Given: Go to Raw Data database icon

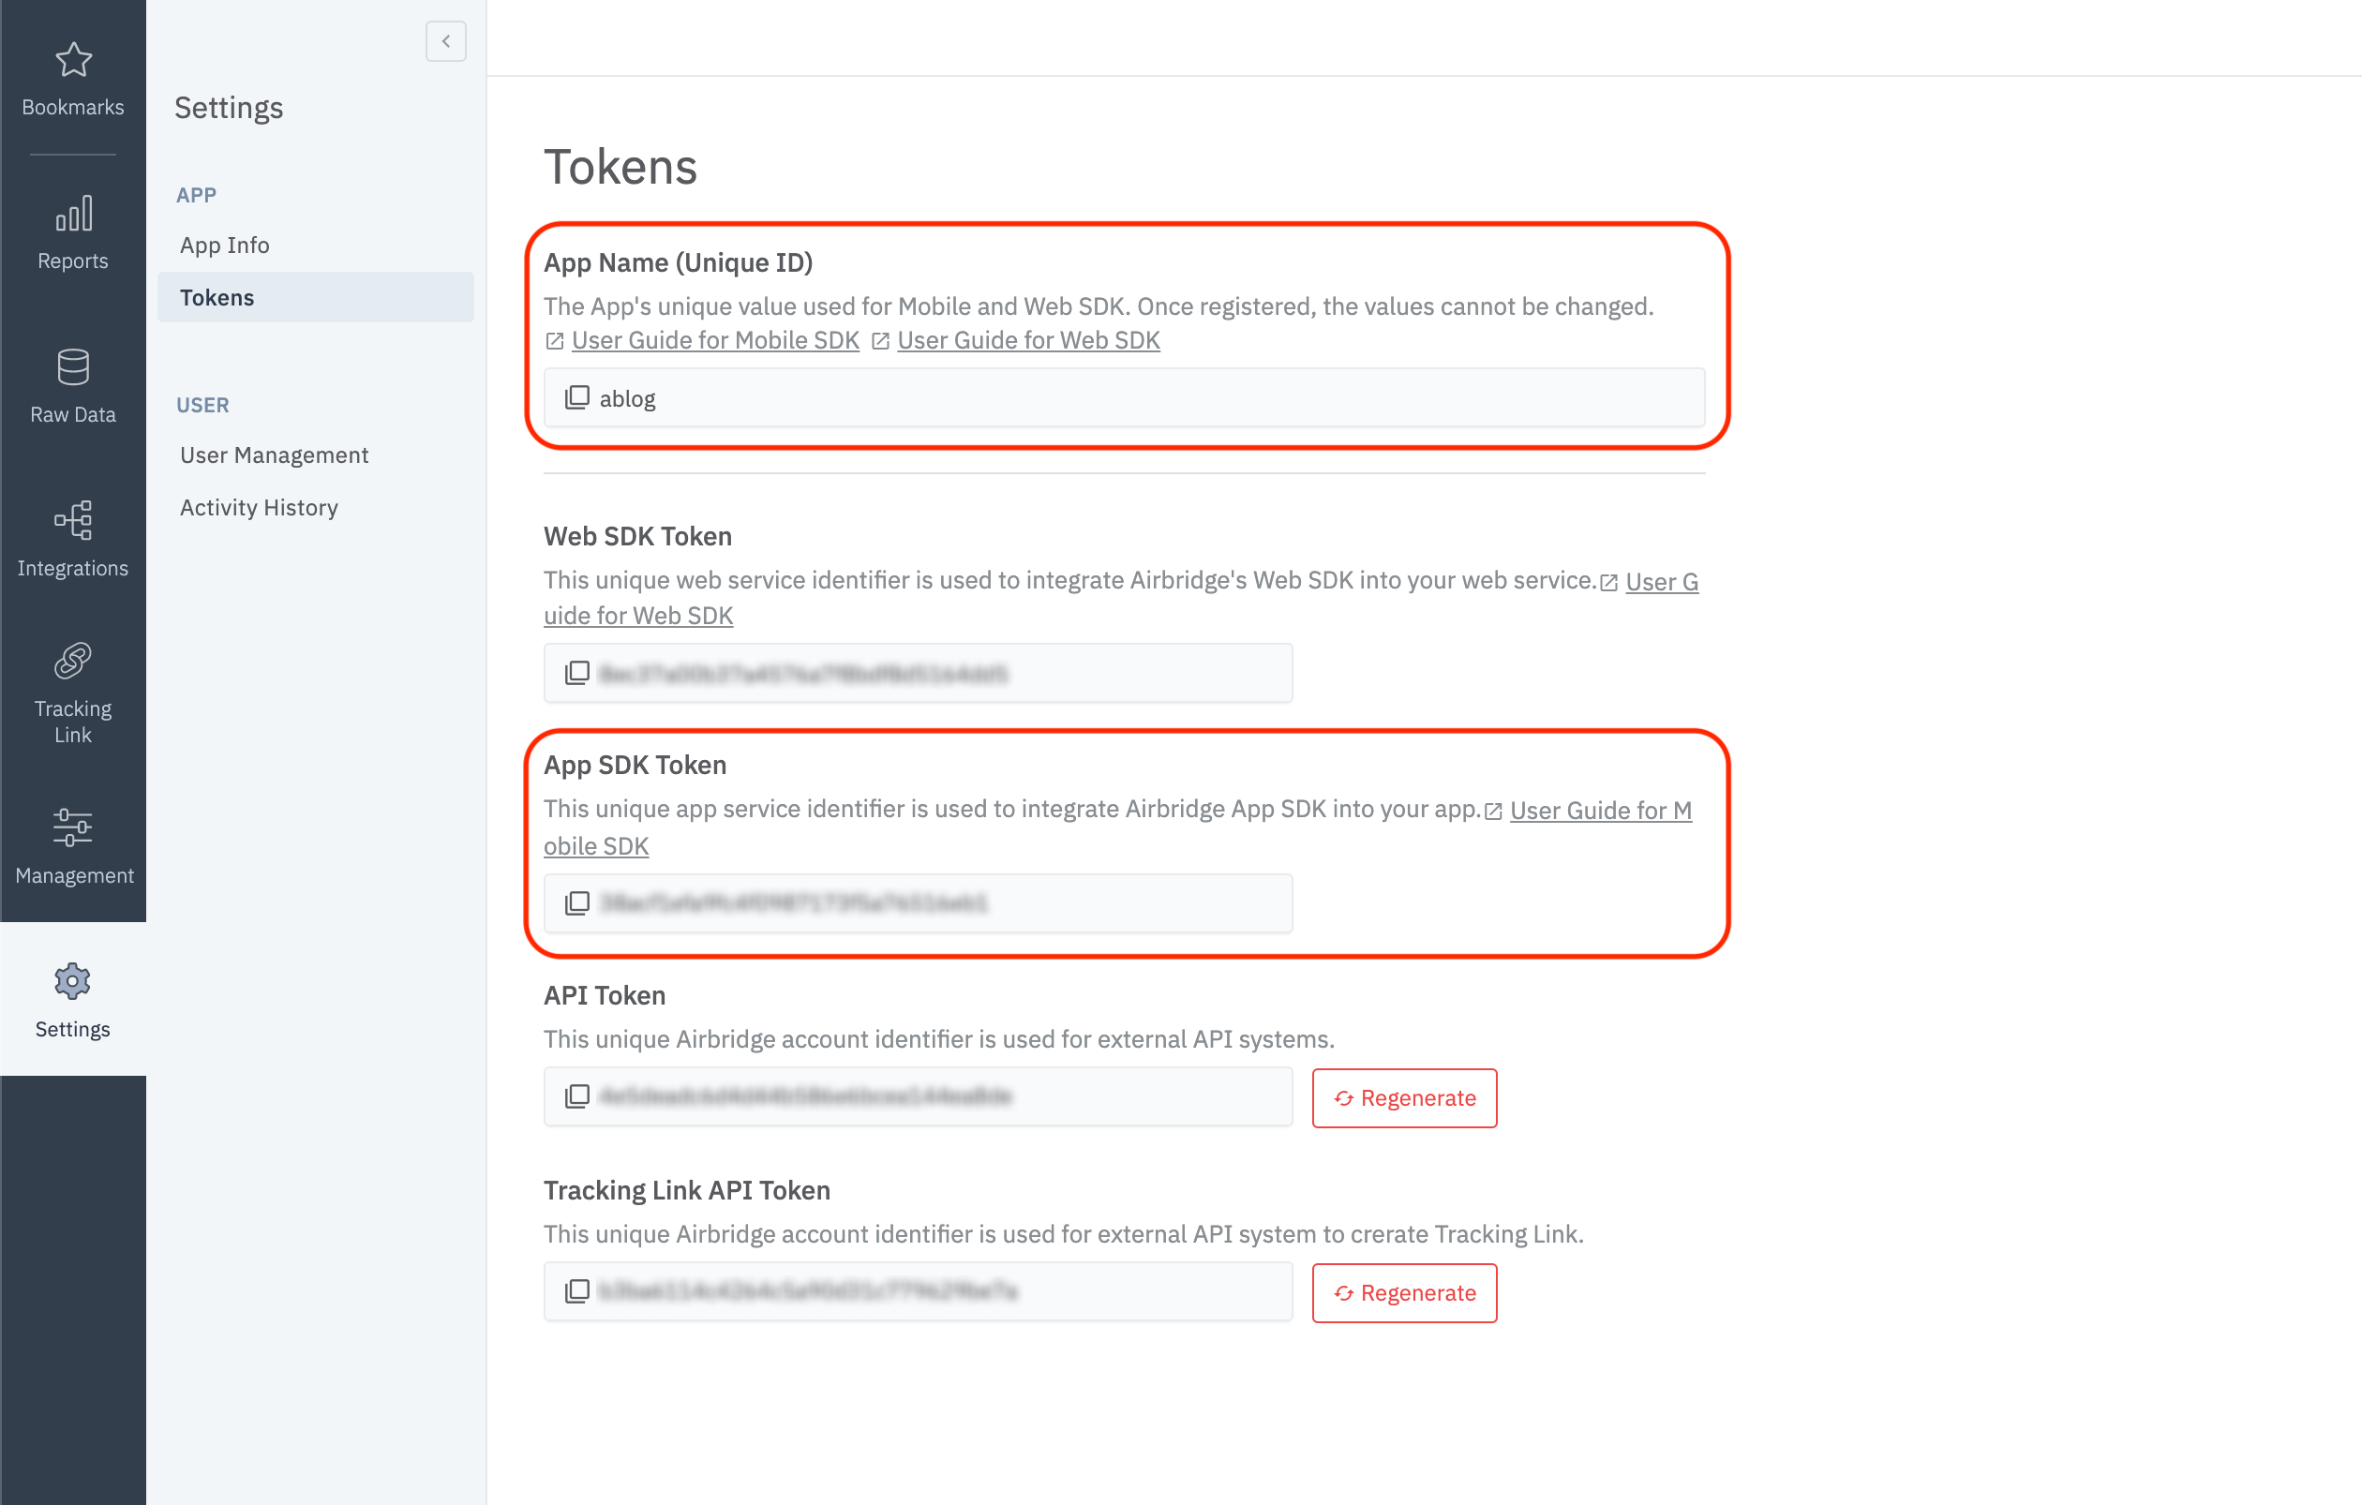Looking at the screenshot, I should click(73, 366).
